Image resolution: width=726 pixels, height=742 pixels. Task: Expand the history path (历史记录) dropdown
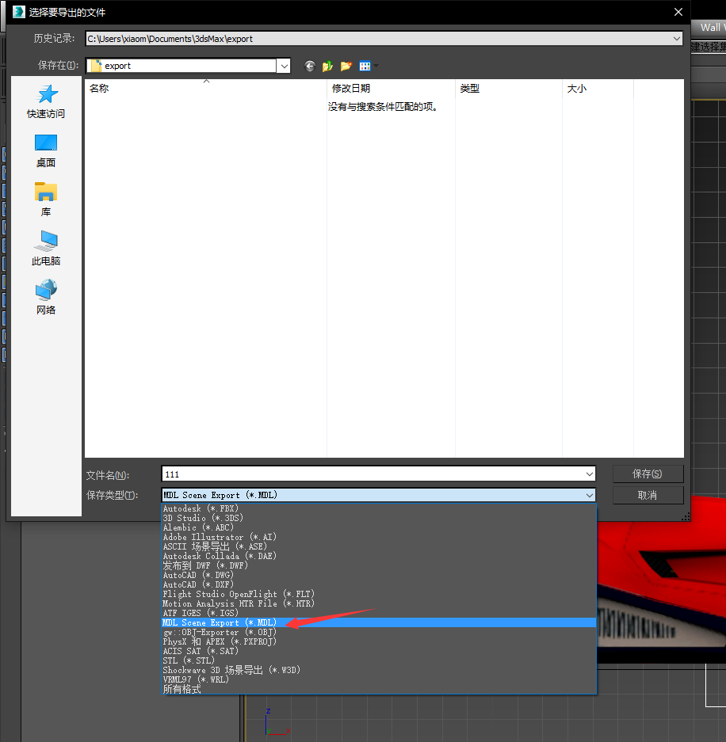click(x=676, y=38)
